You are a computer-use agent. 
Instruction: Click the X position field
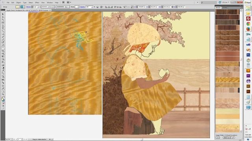pyautogui.click(x=142, y=7)
